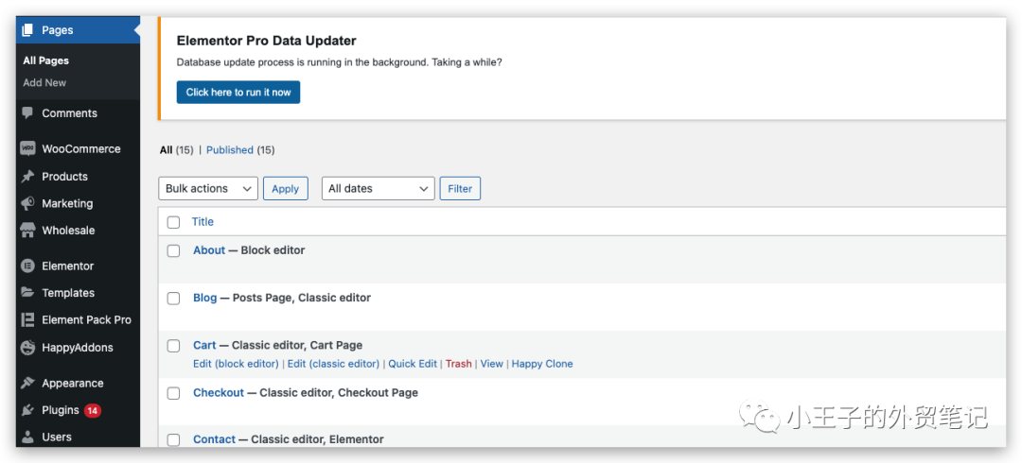Click Edit (classic editor) under Cart
Image resolution: width=1022 pixels, height=463 pixels.
pyautogui.click(x=333, y=364)
